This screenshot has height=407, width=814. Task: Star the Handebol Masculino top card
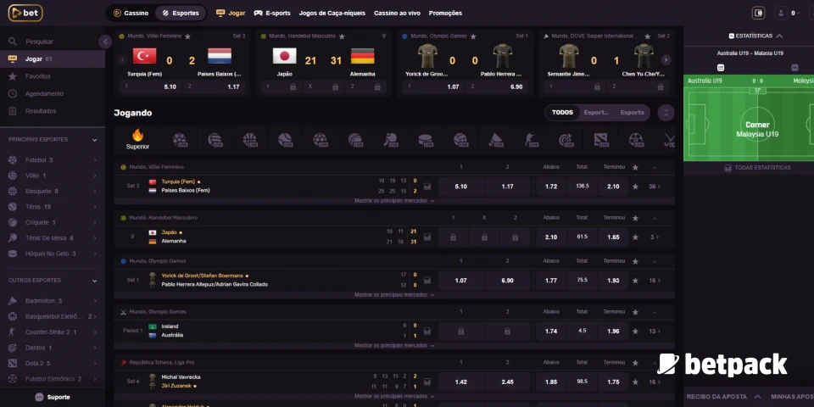pyautogui.click(x=342, y=36)
